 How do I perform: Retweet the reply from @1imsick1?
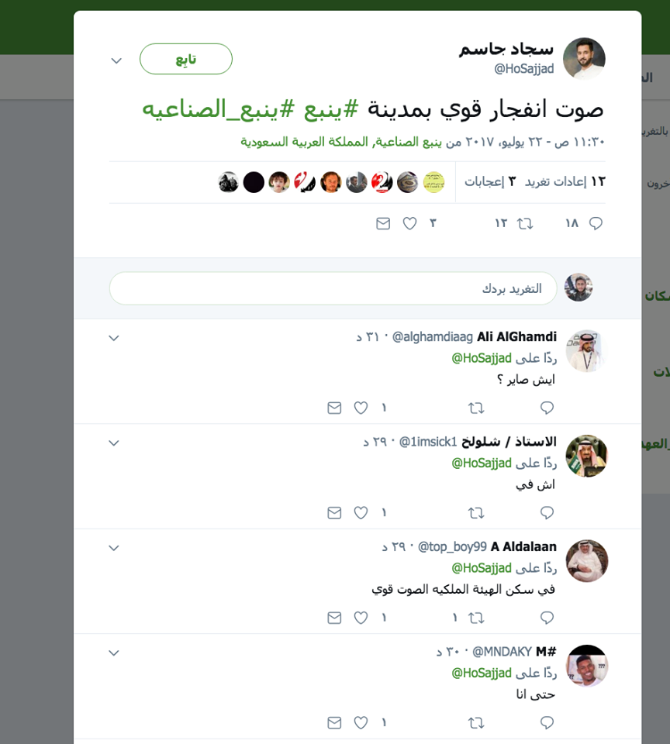coord(476,513)
